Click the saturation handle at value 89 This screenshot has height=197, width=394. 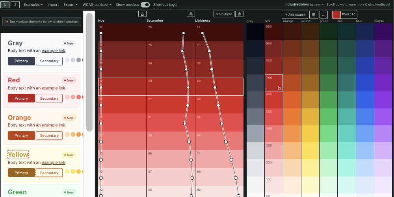tap(188, 87)
